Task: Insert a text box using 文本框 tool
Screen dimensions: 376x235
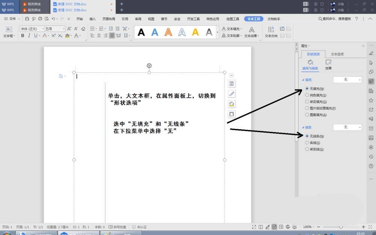Action: tap(8, 32)
